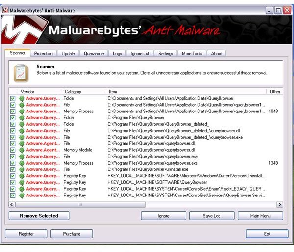Click the process ID value 4048
This screenshot has width=294, height=252.
tap(273, 111)
